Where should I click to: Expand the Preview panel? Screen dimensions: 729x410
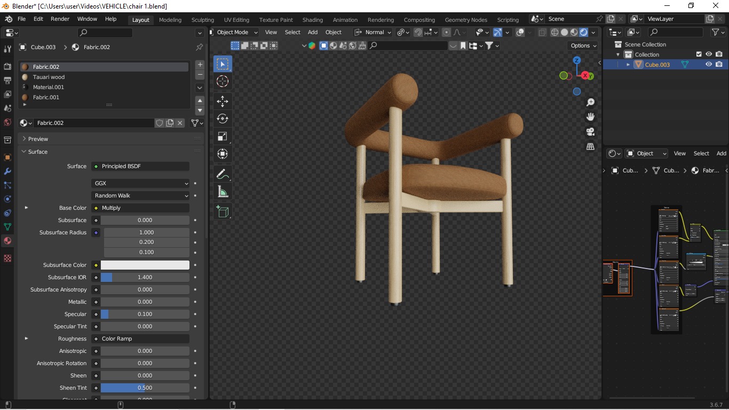(x=38, y=139)
